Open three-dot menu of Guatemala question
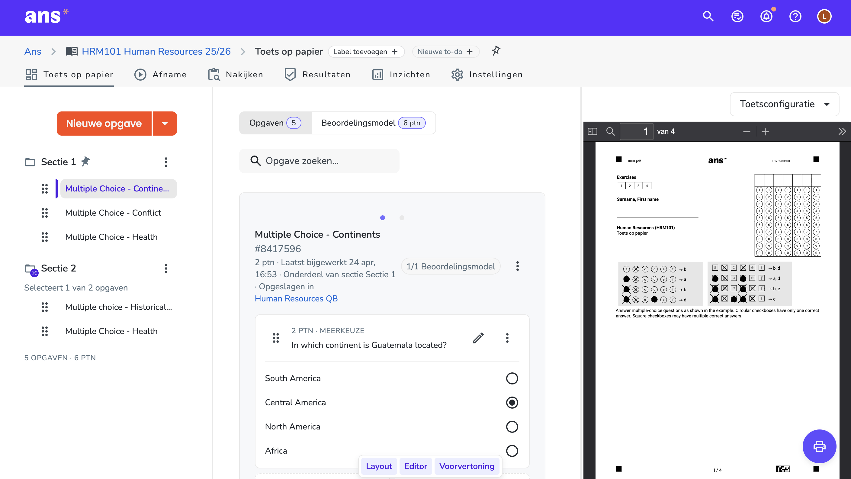Image resolution: width=851 pixels, height=479 pixels. pyautogui.click(x=507, y=338)
